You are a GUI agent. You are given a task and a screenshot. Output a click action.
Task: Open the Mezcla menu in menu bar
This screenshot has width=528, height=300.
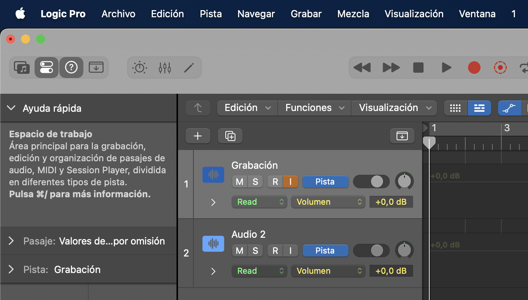[x=353, y=14]
